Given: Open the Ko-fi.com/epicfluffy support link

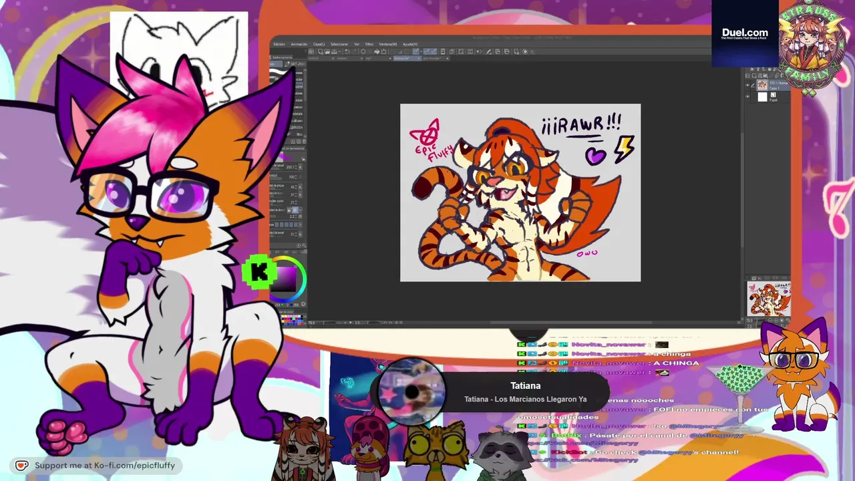Looking at the screenshot, I should pos(96,466).
